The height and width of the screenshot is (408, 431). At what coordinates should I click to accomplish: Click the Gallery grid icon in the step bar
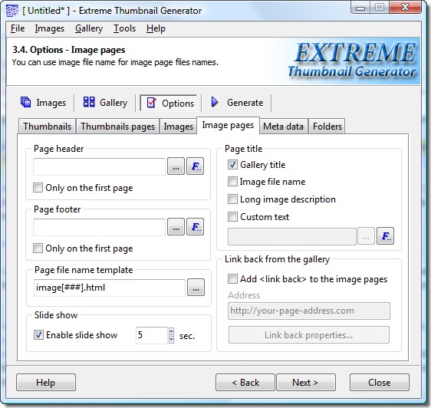[x=89, y=102]
